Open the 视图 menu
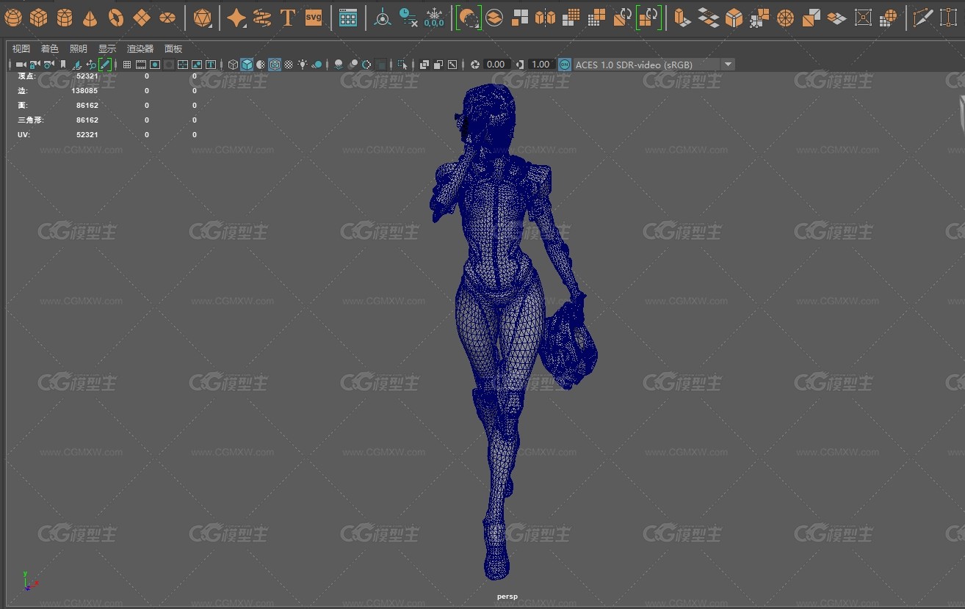This screenshot has height=609, width=965. pyautogui.click(x=21, y=48)
